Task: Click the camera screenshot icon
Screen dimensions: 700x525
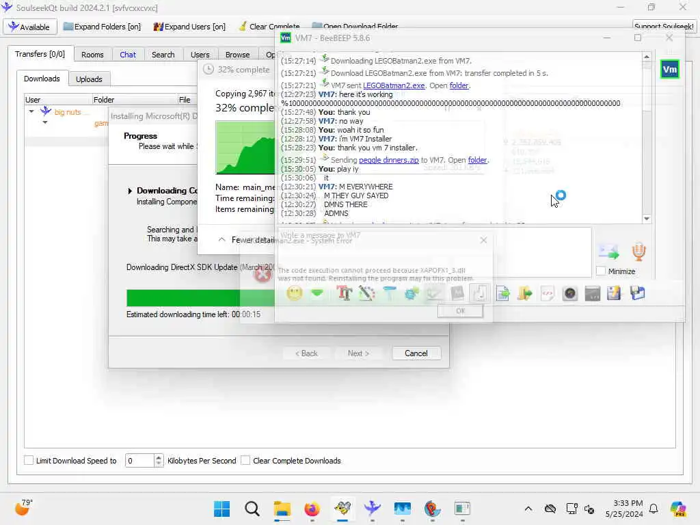Action: [x=570, y=293]
